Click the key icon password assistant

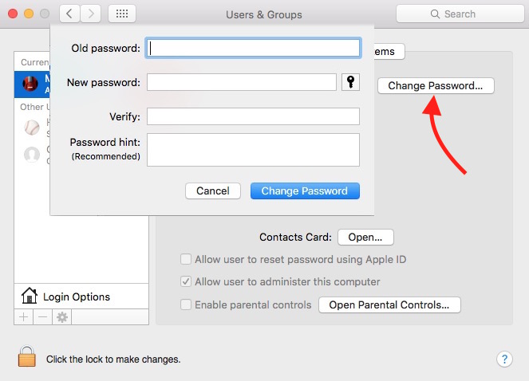click(350, 82)
